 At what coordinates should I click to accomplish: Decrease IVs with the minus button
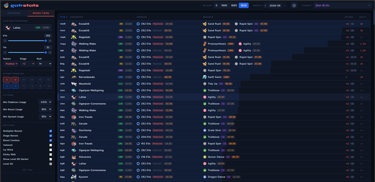[5, 53]
